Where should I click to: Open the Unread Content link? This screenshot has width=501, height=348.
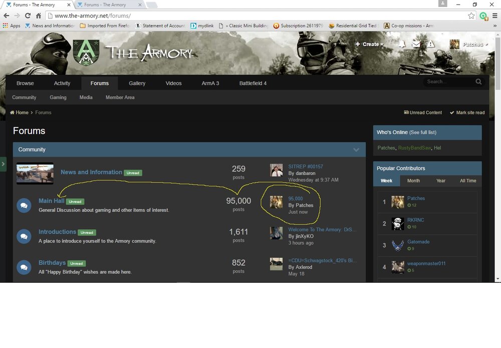click(x=423, y=113)
